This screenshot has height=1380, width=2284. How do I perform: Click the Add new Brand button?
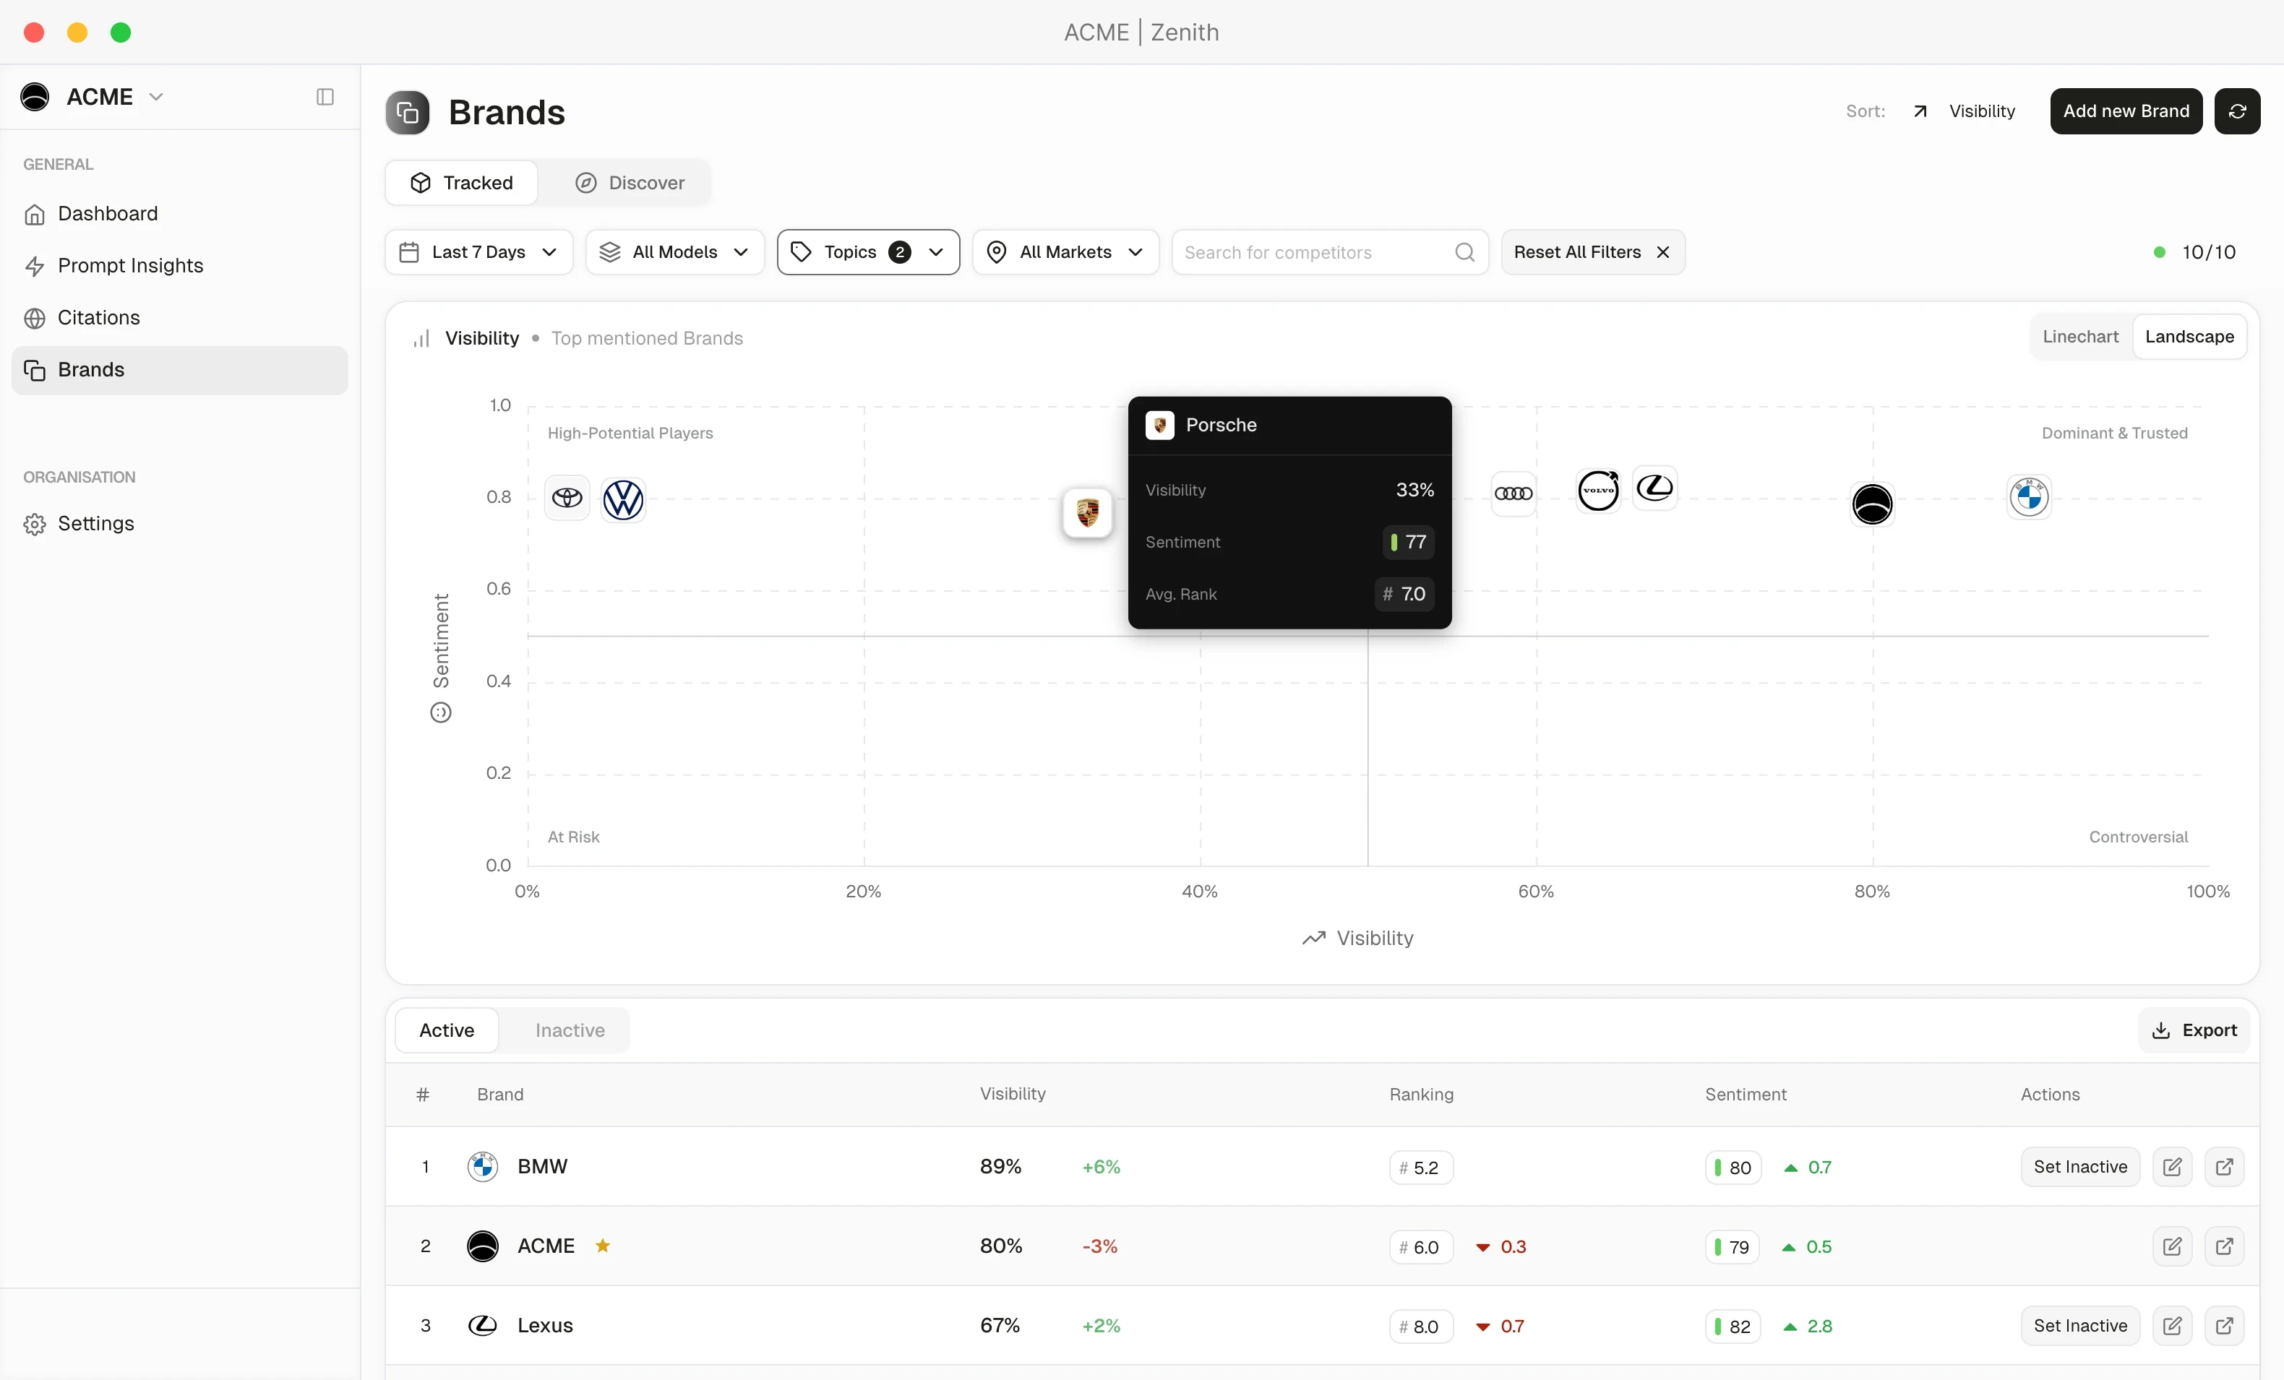tap(2126, 111)
